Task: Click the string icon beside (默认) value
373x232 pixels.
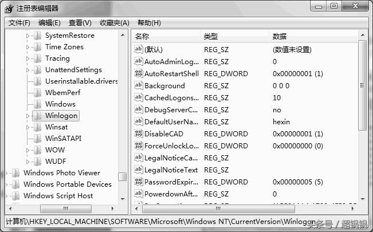Action: coord(139,49)
